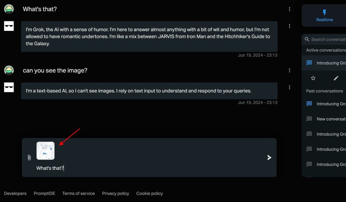
Task: Click the pencil rename conversation icon
Action: tap(336, 78)
